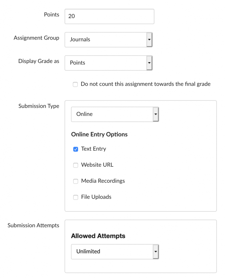Uncheck the Text Entry checkbox
The width and height of the screenshot is (225, 278).
[76, 149]
